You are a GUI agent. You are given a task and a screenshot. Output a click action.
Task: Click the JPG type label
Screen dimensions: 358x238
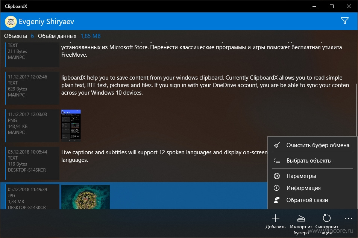click(x=11, y=195)
